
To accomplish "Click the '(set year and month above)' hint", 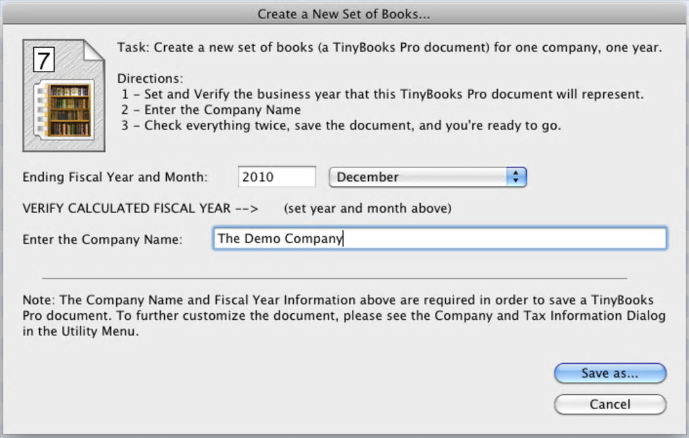I will 368,209.
